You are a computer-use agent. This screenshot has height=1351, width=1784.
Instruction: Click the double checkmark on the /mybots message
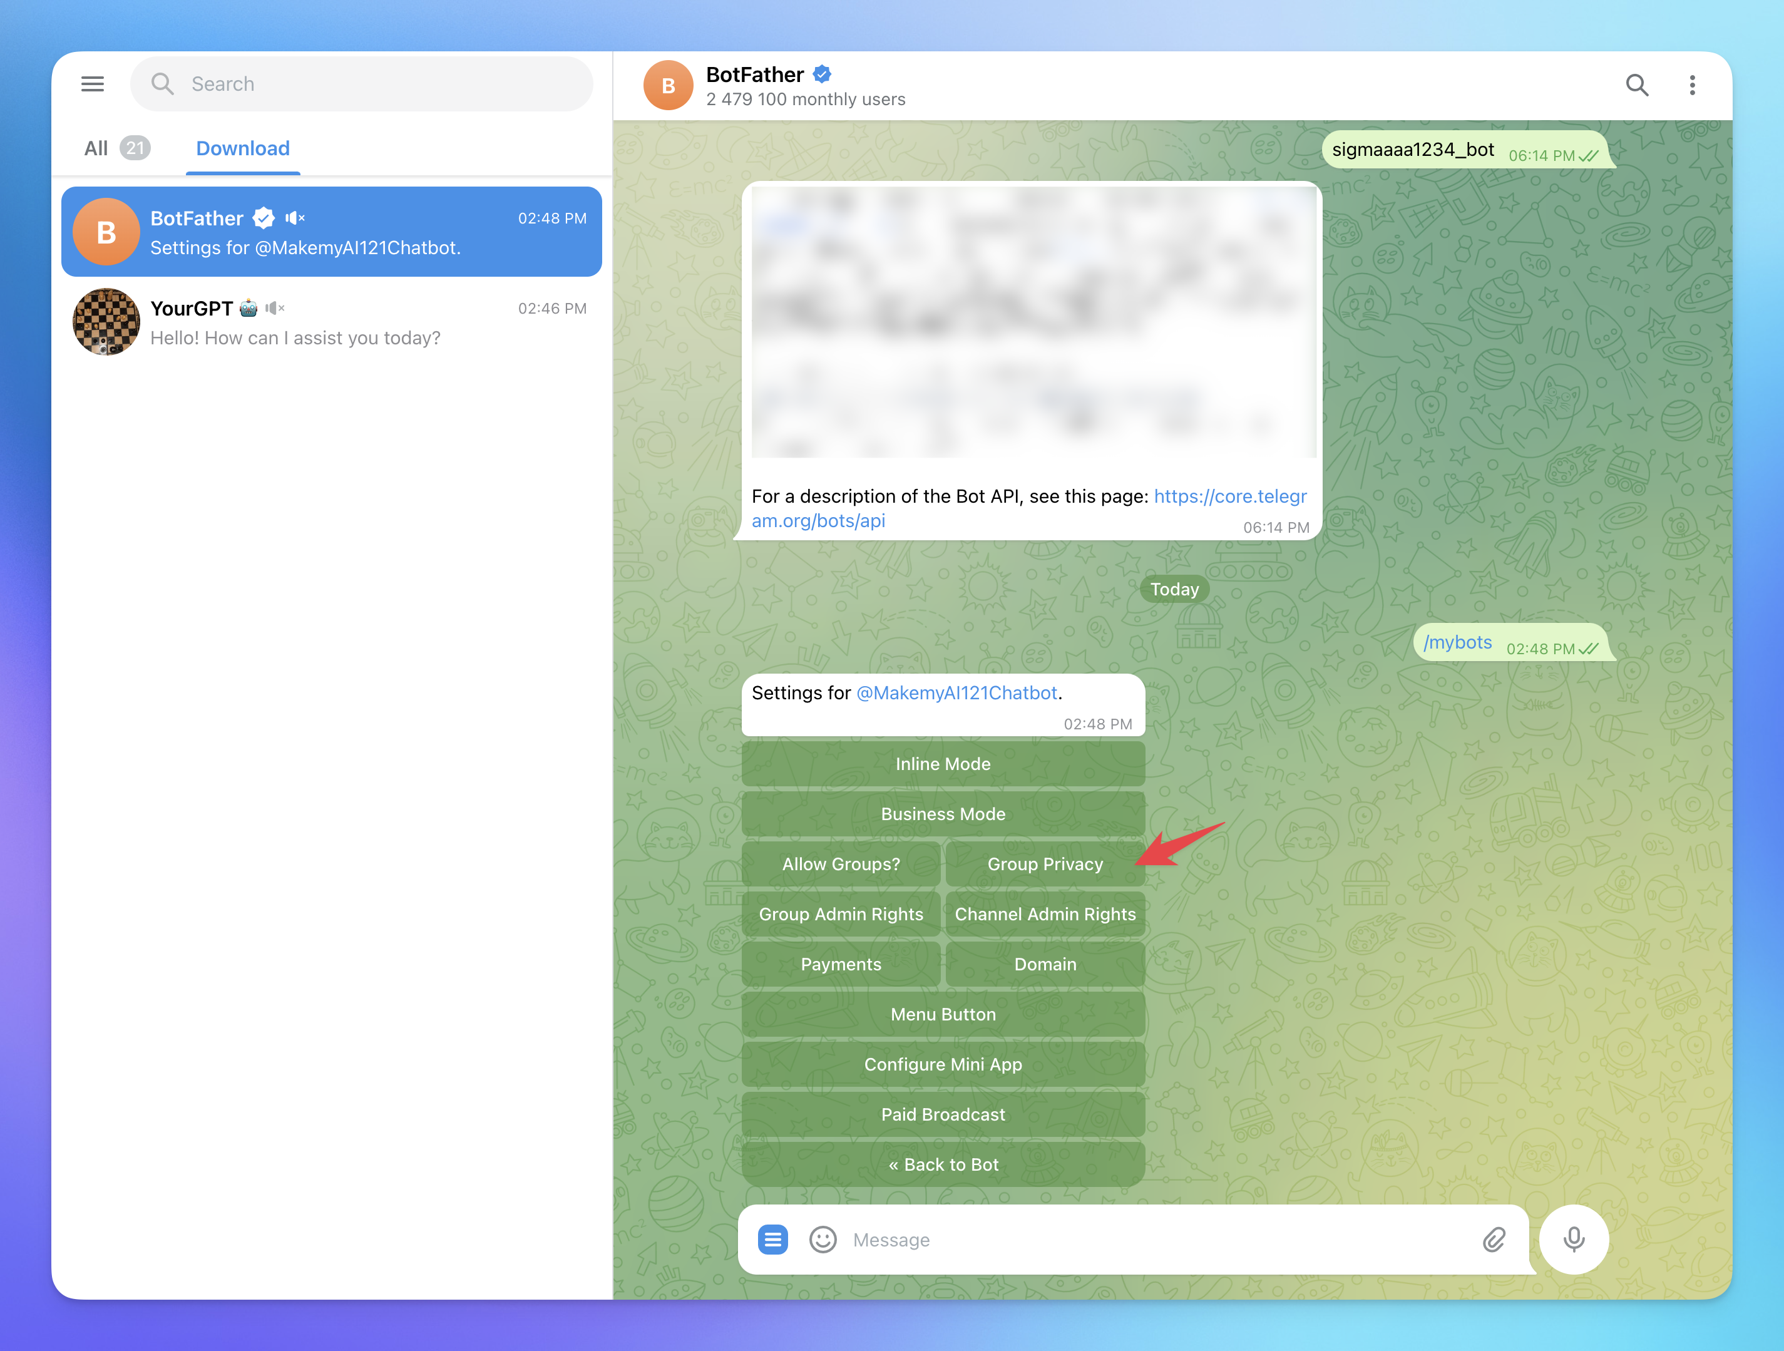coord(1588,649)
